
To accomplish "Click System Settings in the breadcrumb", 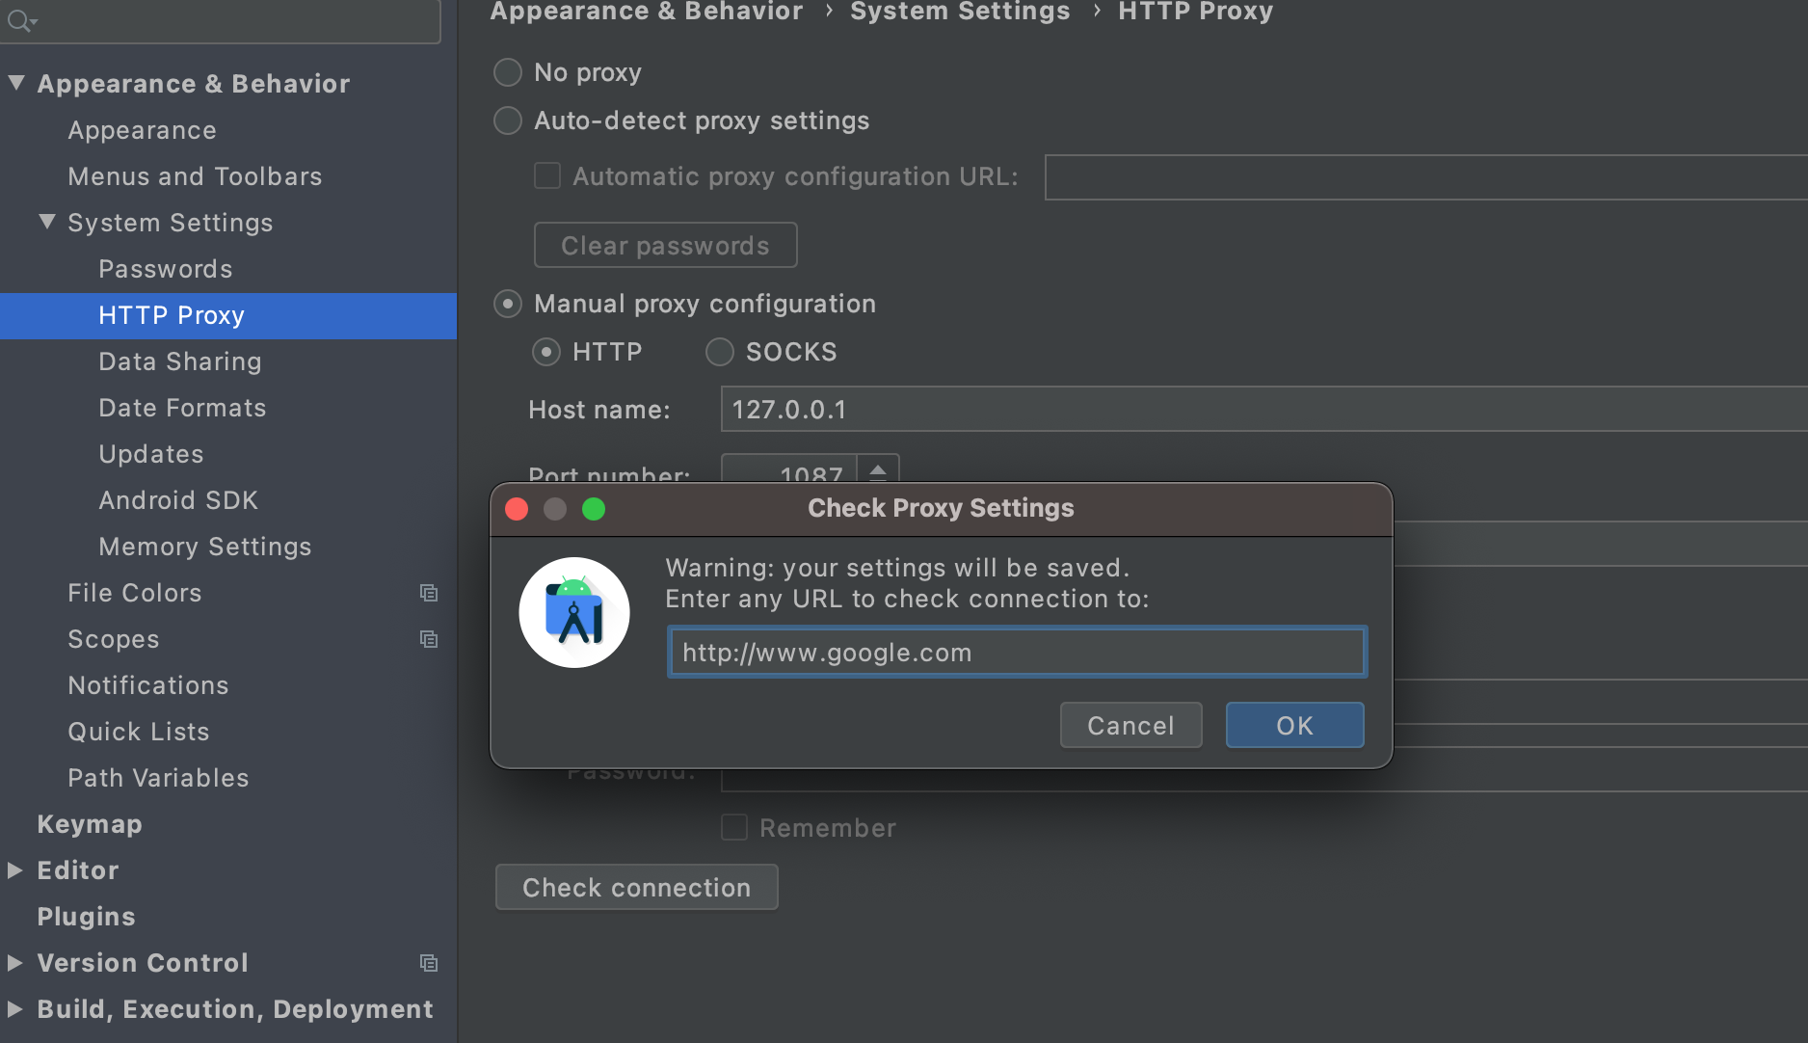I will 960,12.
